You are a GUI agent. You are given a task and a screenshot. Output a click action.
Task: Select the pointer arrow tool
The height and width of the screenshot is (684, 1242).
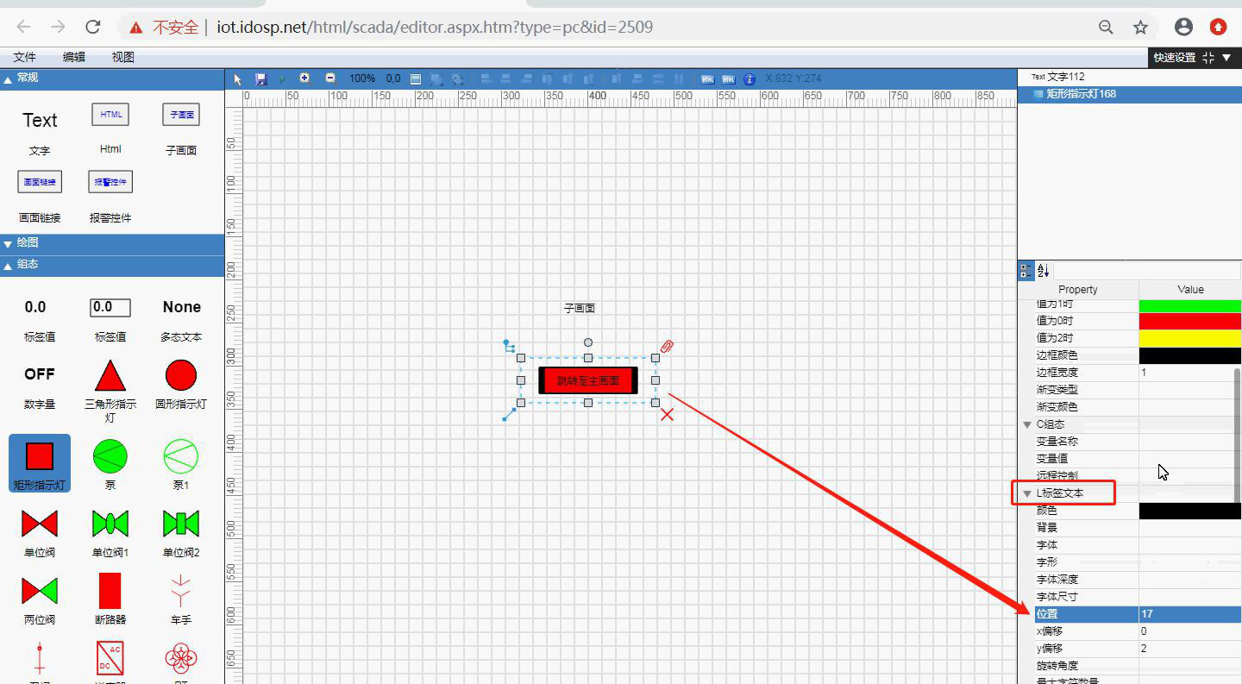click(239, 78)
